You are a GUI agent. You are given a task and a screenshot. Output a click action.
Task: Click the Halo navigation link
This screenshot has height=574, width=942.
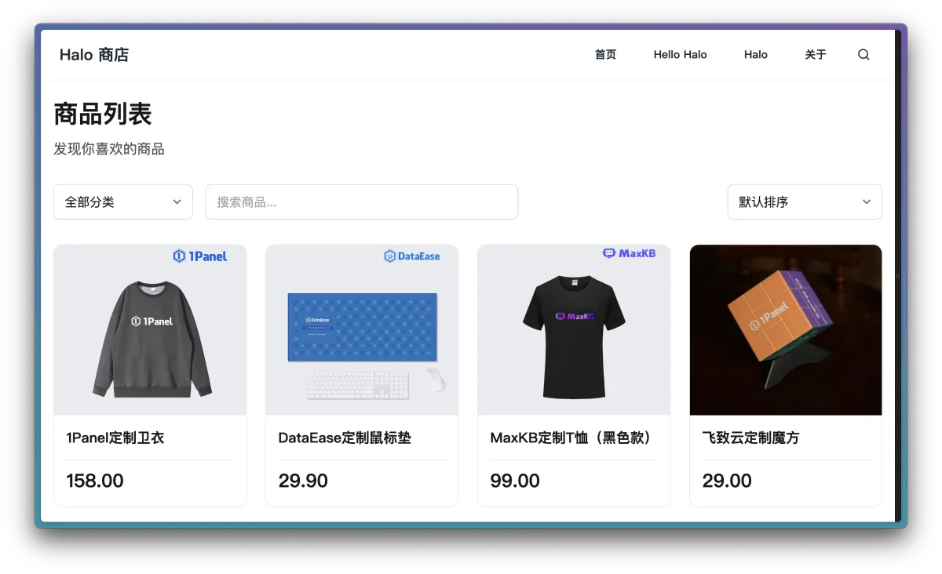click(755, 54)
